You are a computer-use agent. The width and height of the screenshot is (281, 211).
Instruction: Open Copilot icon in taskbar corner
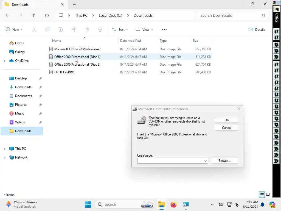click(272, 204)
